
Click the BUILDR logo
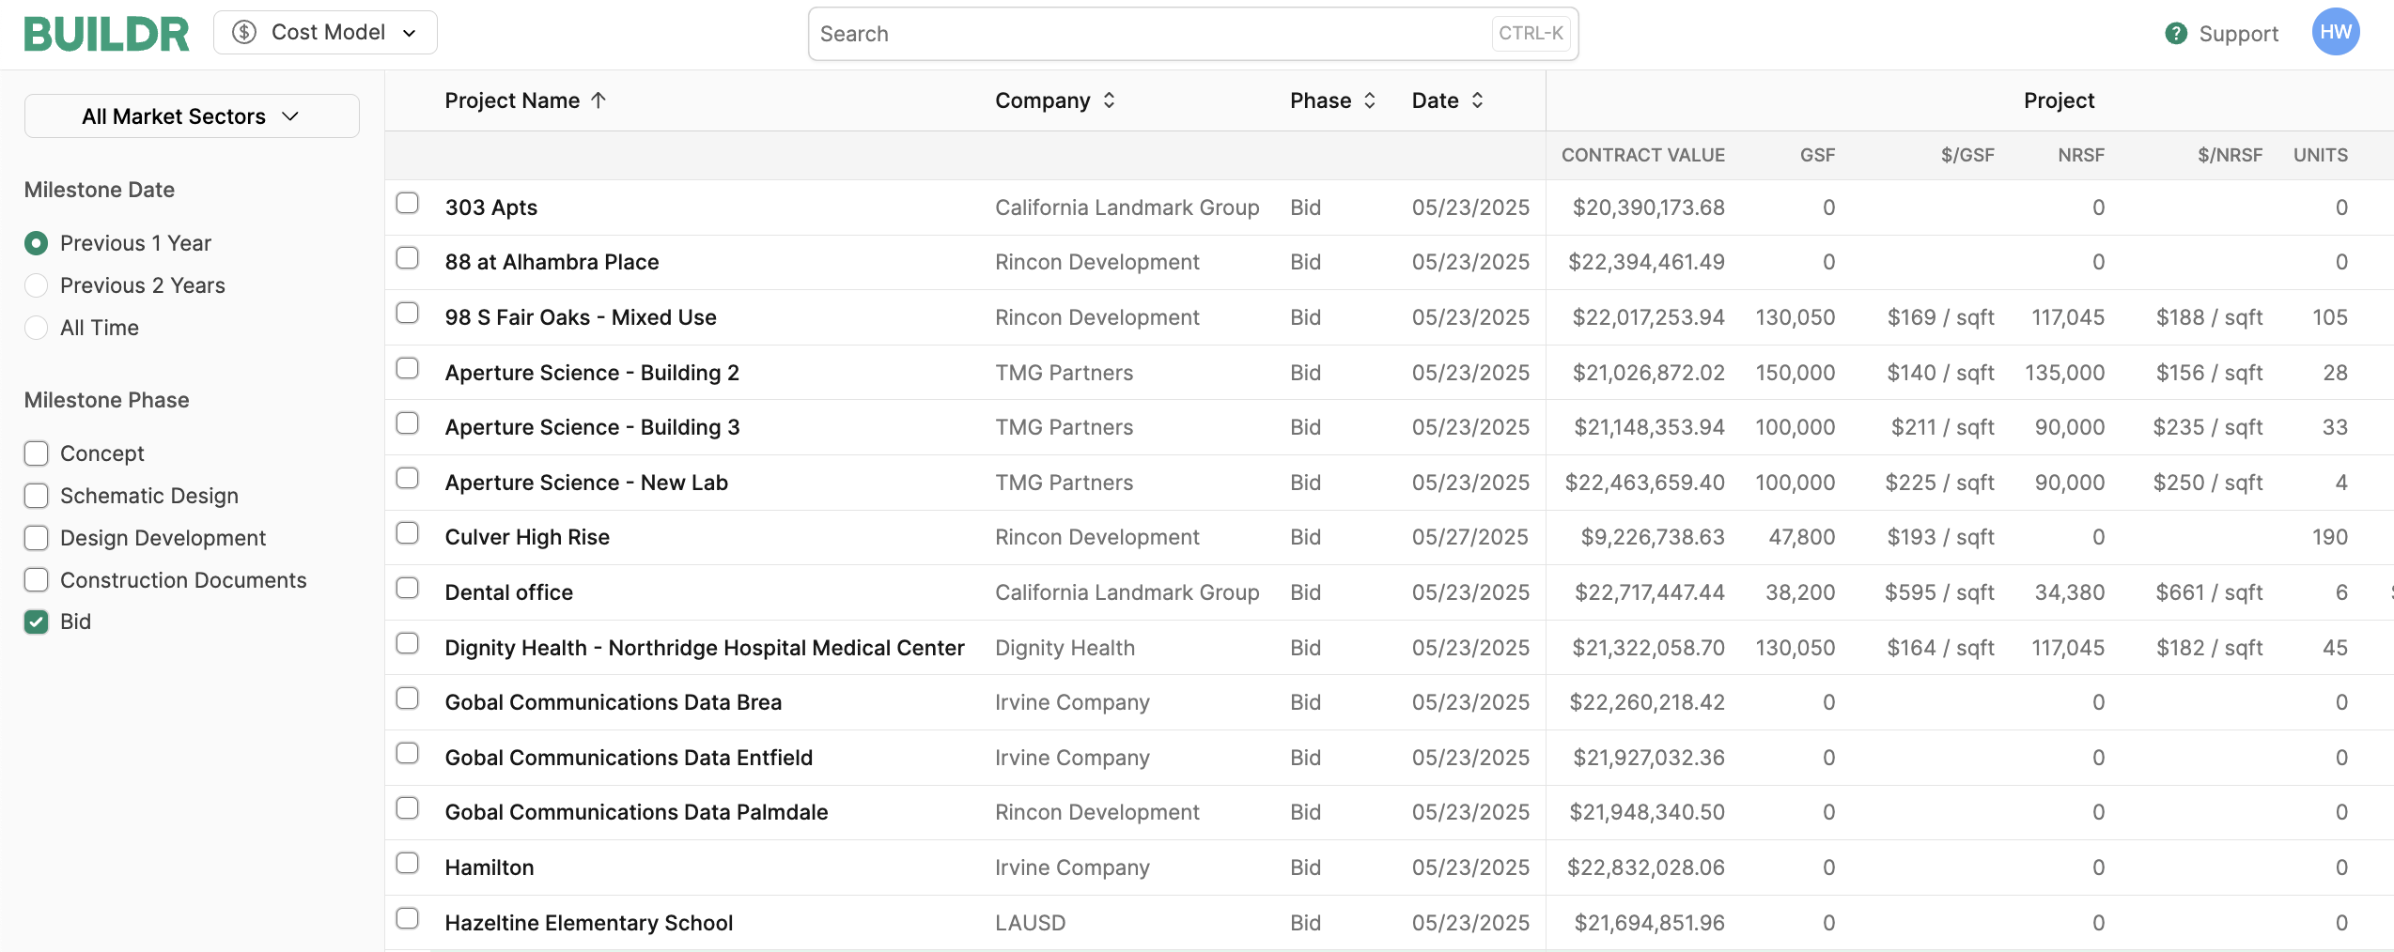pos(106,34)
